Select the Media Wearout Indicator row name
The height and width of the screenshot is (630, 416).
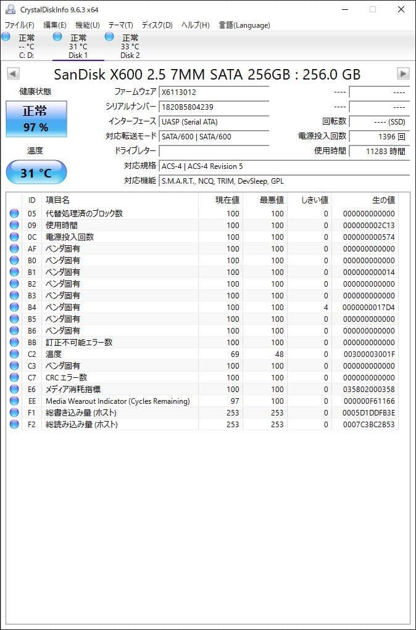coord(117,401)
